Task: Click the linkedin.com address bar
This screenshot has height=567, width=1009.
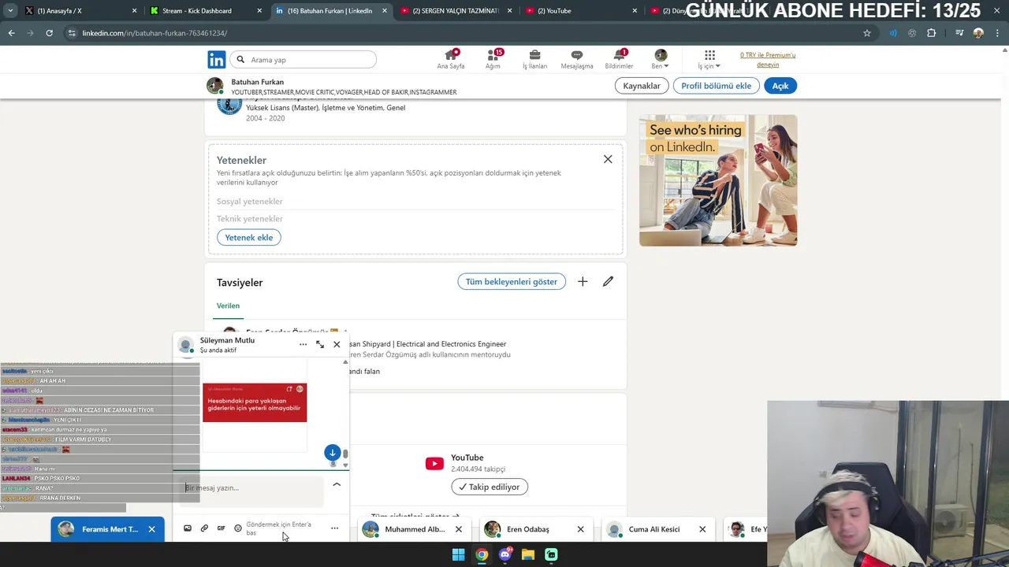Action: coord(465,33)
